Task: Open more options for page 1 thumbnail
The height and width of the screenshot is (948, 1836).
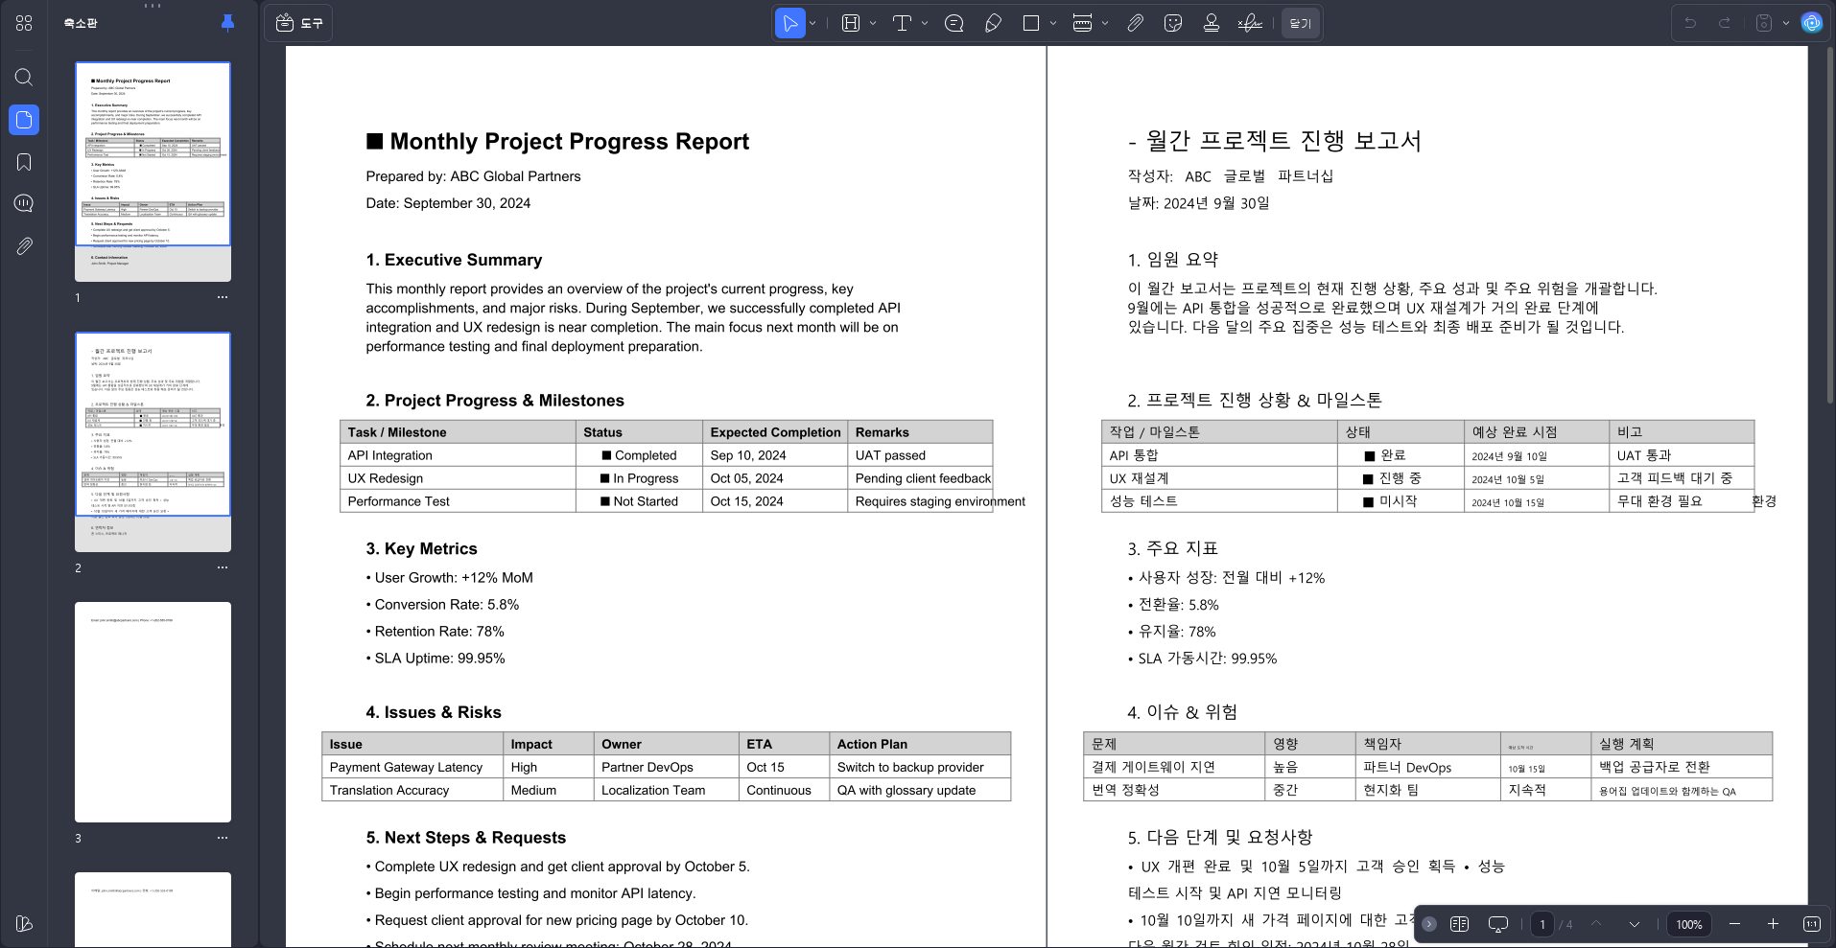Action: coord(223,297)
